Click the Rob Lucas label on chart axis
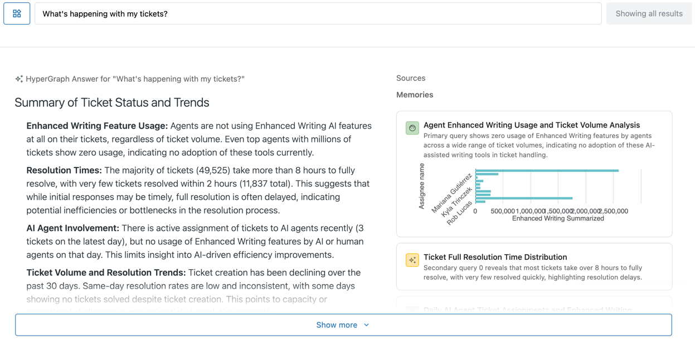 click(460, 213)
